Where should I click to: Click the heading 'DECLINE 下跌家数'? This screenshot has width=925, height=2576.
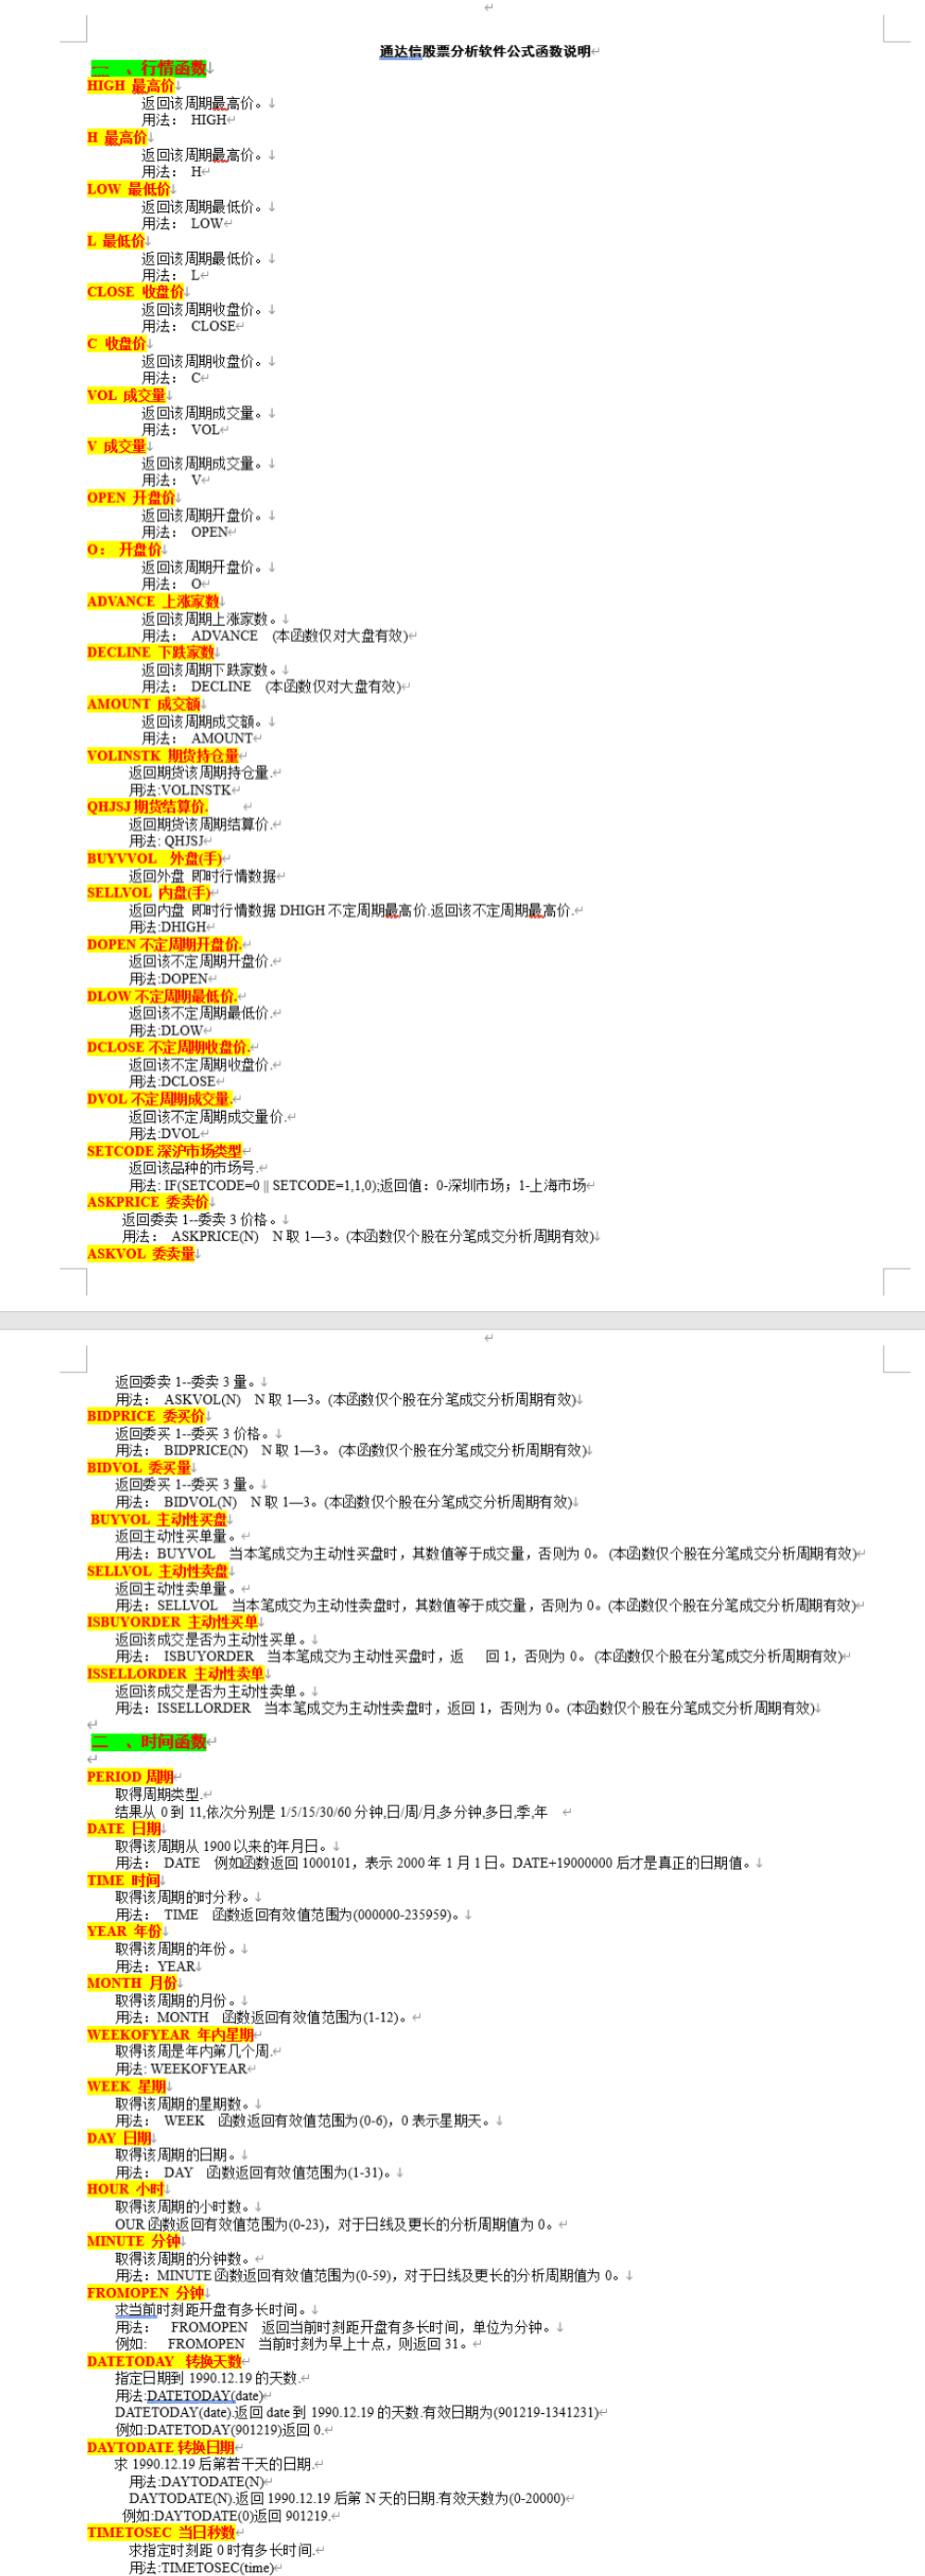(x=151, y=652)
